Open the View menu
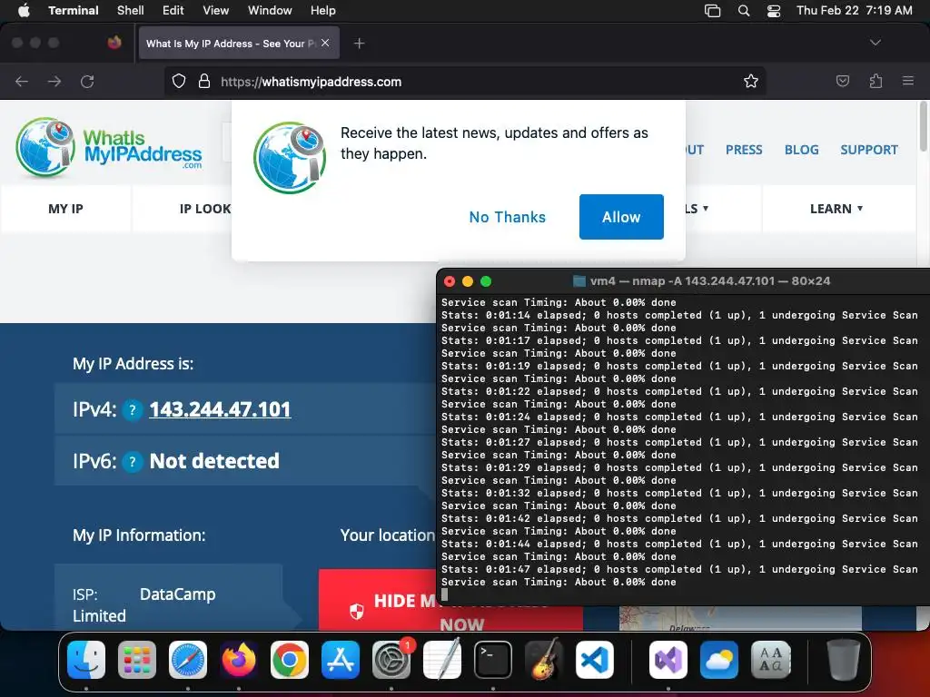This screenshot has height=697, width=930. coord(216,10)
